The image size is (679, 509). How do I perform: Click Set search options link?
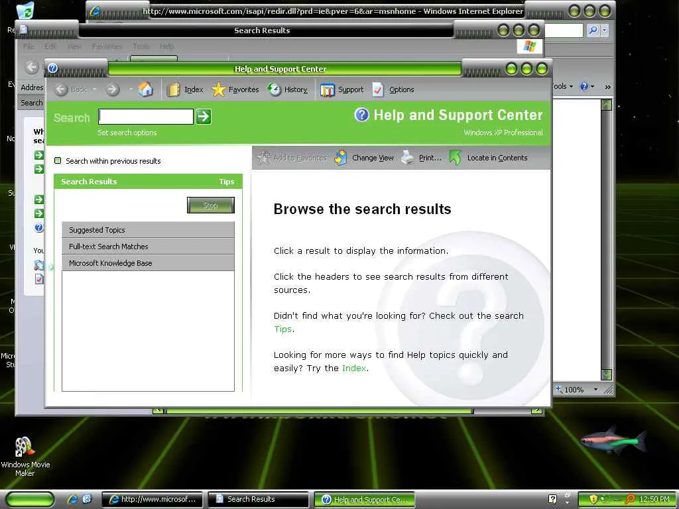point(127,133)
